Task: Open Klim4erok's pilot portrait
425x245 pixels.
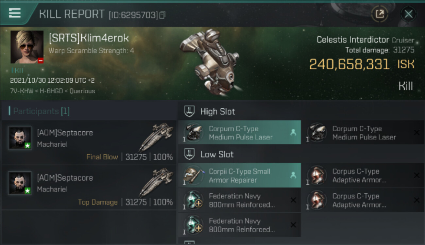Action: 27,47
